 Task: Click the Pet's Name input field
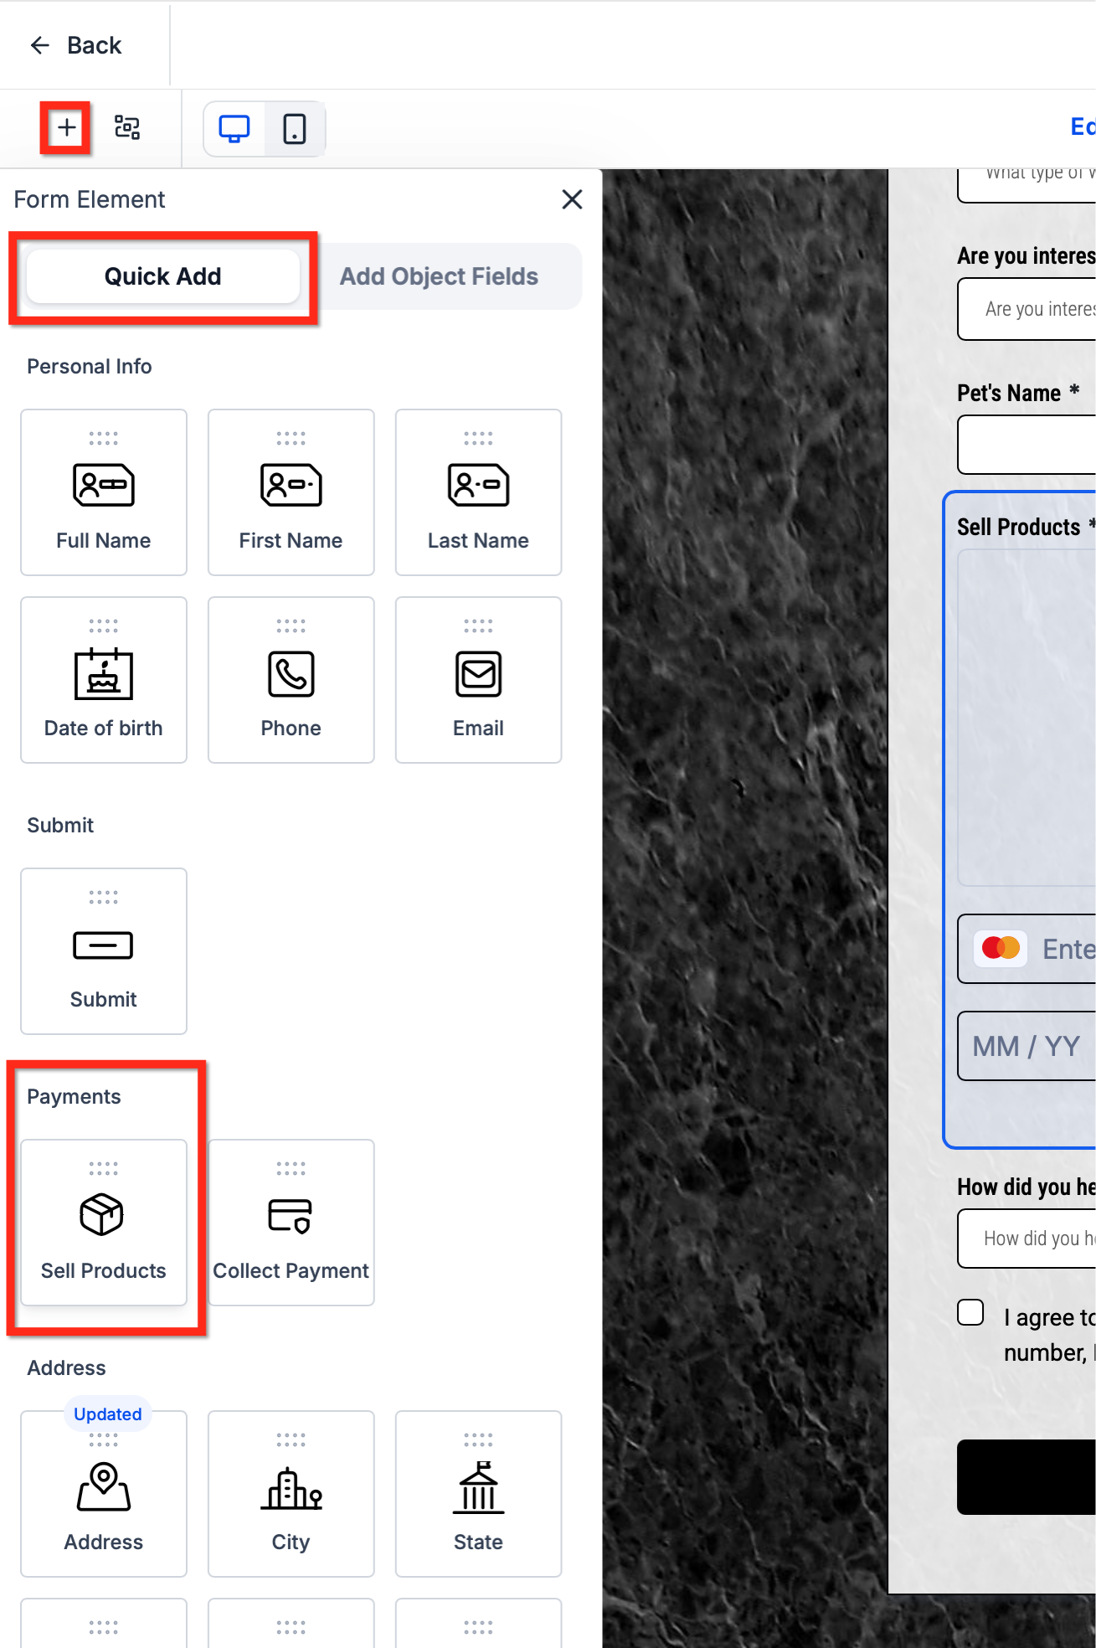click(x=1027, y=445)
